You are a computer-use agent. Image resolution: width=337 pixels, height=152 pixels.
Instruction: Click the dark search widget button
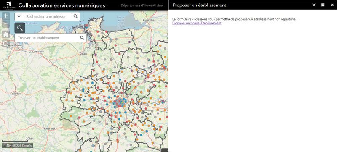[x=20, y=28]
